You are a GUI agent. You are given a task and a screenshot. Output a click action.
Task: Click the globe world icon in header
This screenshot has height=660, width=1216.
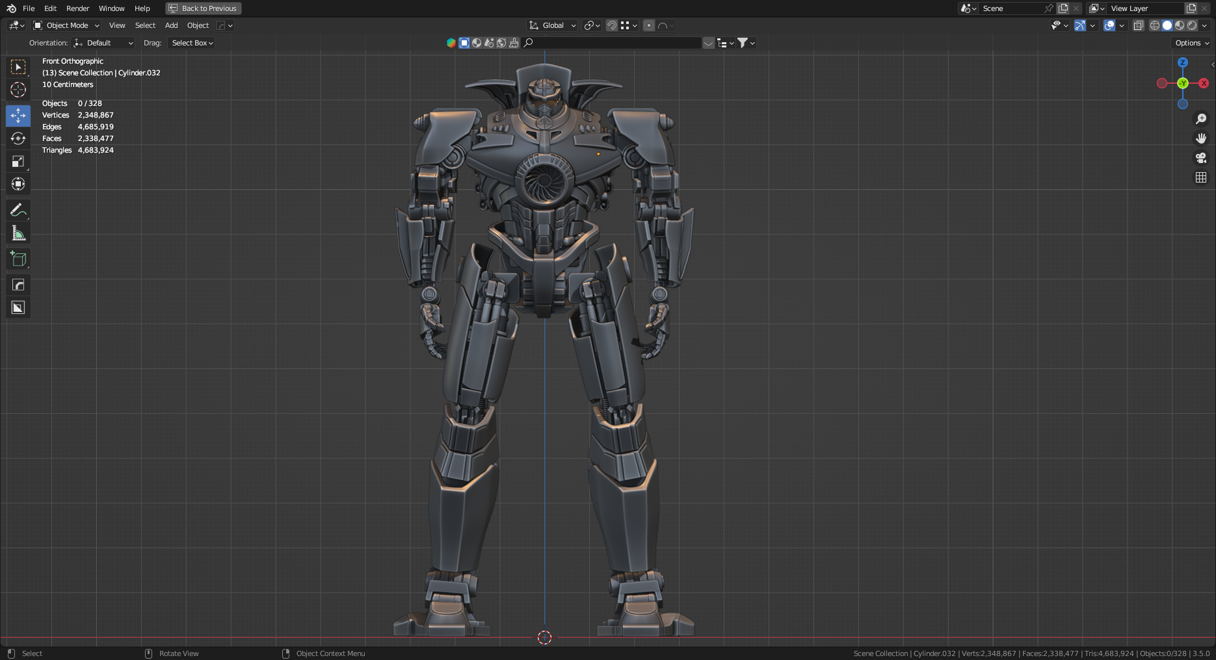(501, 43)
